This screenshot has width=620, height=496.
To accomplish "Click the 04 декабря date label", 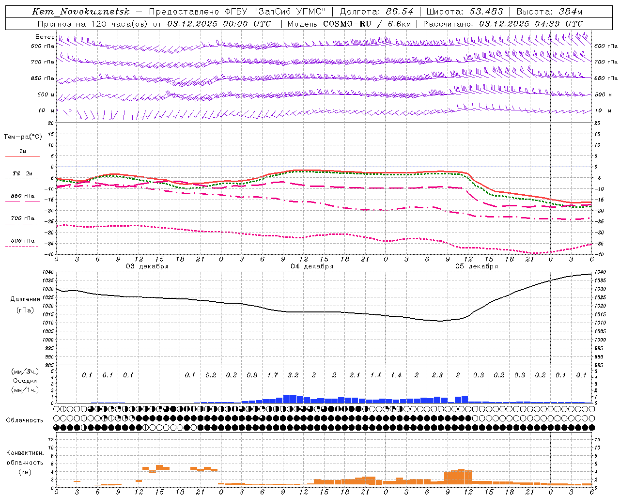I will point(312,266).
